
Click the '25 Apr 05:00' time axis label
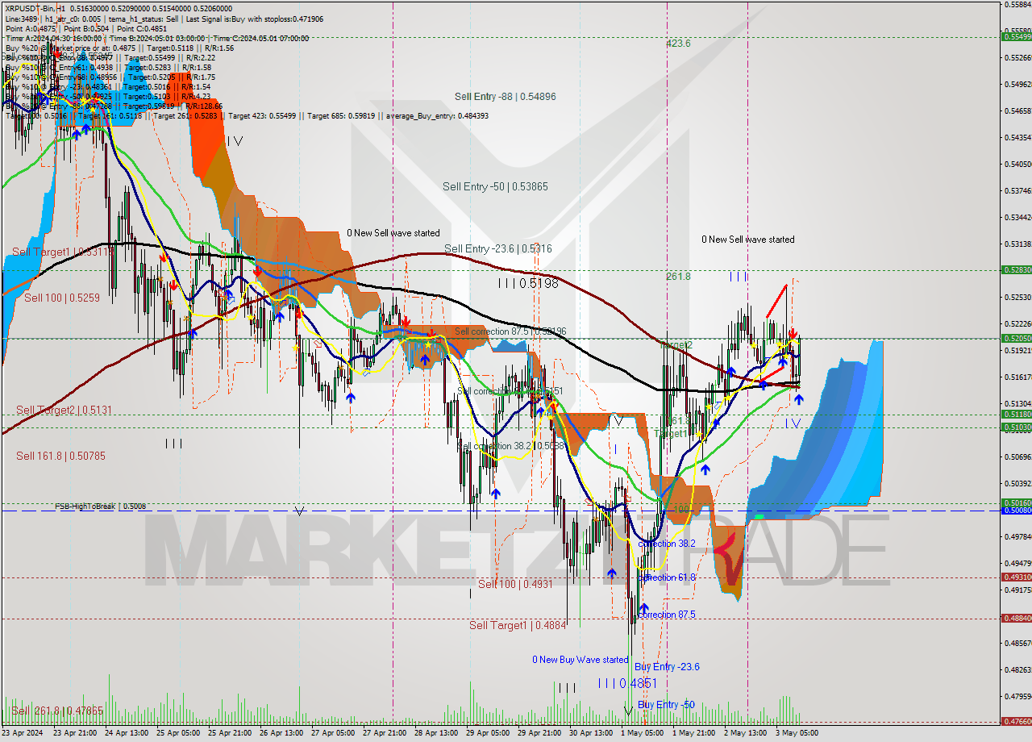click(179, 733)
